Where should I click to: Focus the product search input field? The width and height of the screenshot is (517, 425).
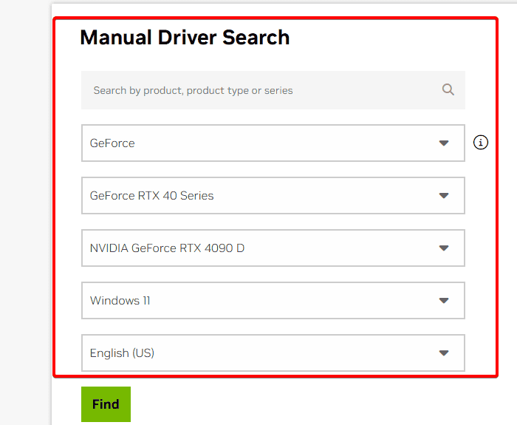click(273, 90)
